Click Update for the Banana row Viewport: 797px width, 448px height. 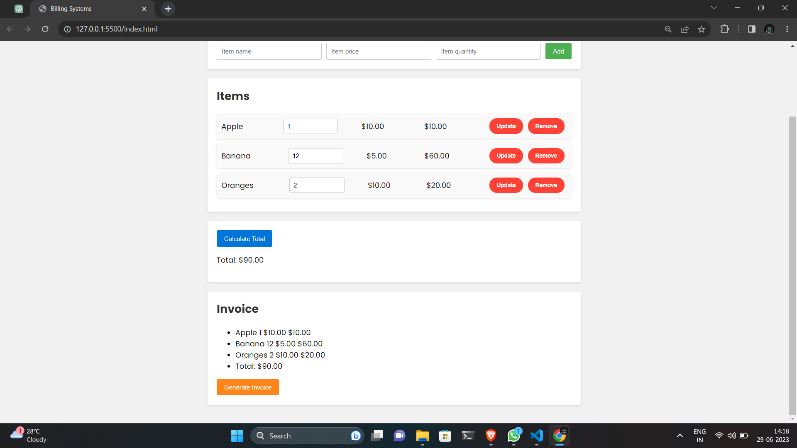coord(506,156)
